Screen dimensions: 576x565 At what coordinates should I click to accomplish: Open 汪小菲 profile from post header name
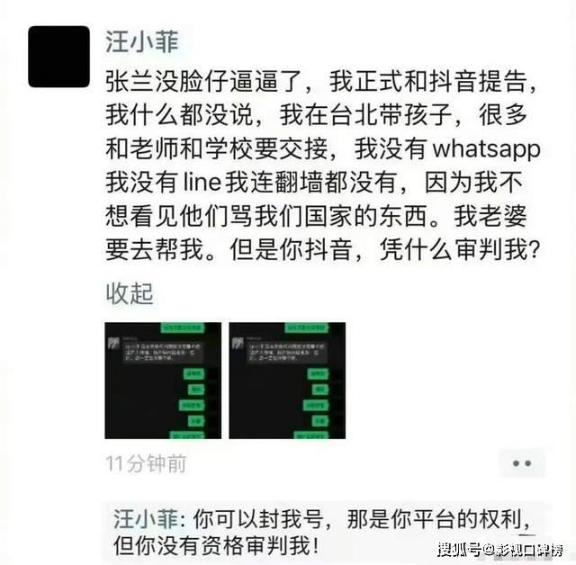142,42
